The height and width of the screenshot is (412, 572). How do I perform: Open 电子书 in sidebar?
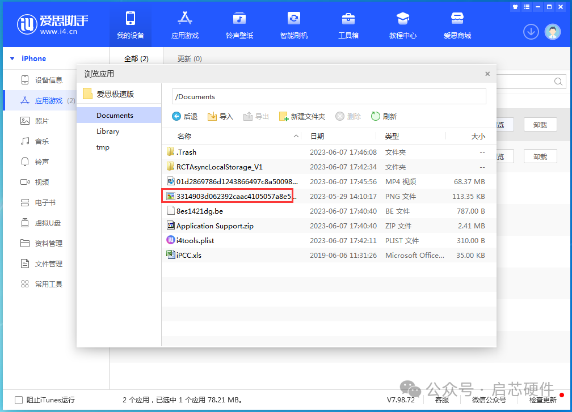[38, 202]
